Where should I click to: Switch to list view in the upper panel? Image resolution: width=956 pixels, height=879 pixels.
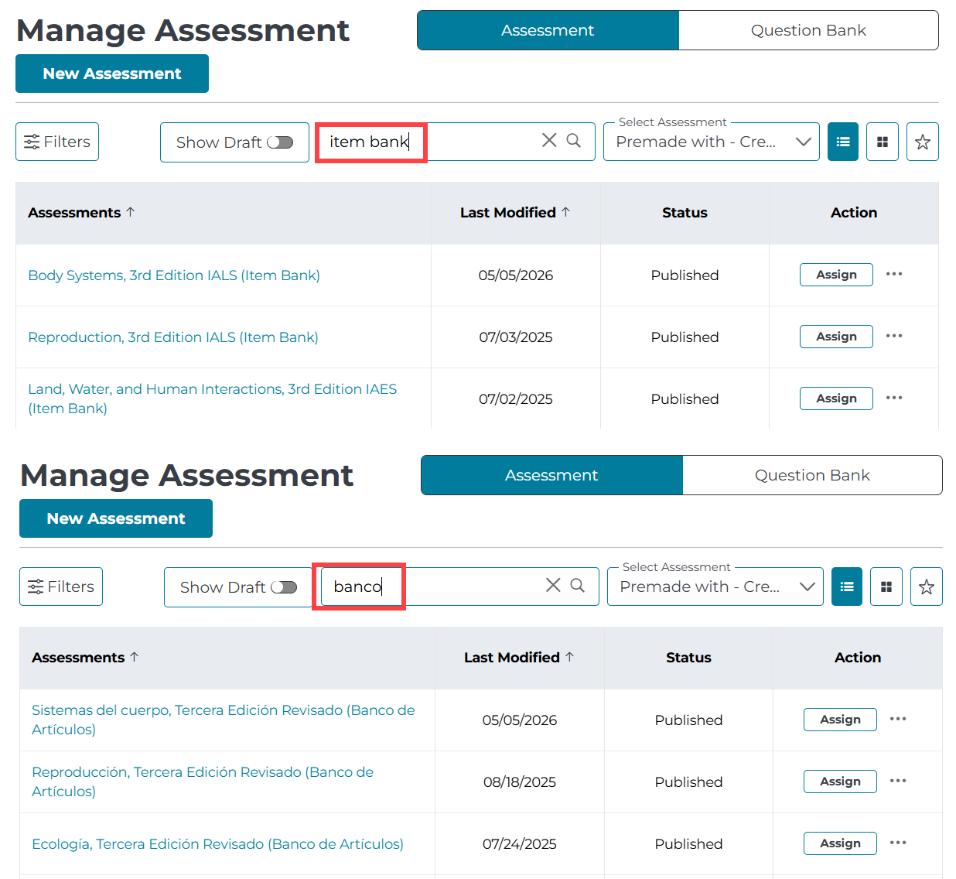click(x=843, y=142)
